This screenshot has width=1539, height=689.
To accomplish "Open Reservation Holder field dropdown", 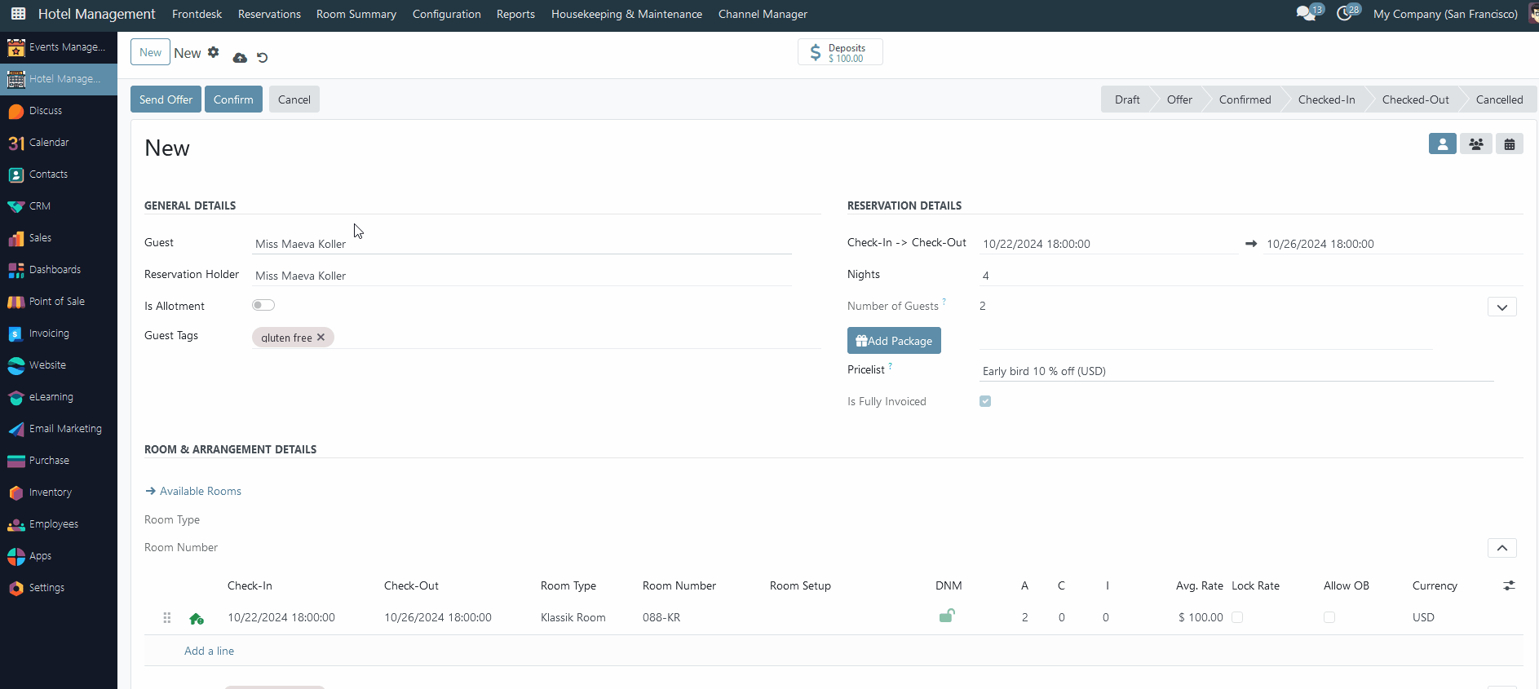I will [x=522, y=276].
